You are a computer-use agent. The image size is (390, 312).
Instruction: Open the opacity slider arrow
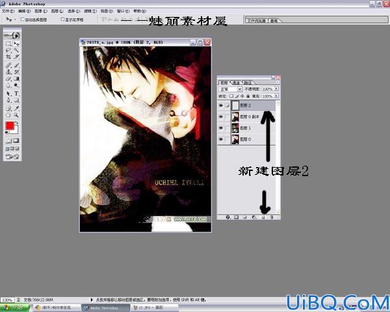[276, 88]
